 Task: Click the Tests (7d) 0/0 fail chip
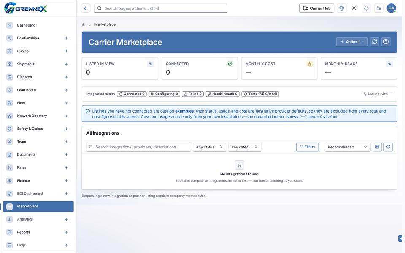[260, 94]
